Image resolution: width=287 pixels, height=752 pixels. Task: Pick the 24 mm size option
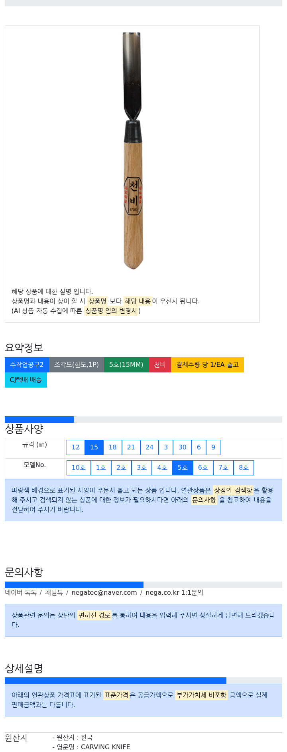pyautogui.click(x=149, y=447)
